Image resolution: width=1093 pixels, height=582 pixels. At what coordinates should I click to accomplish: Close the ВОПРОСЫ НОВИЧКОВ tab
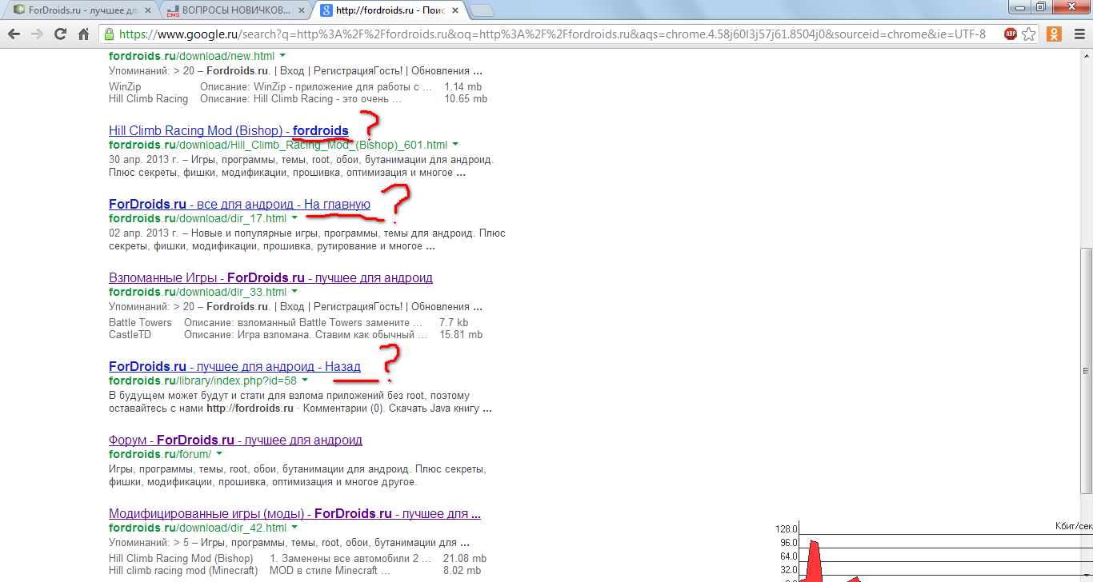303,10
